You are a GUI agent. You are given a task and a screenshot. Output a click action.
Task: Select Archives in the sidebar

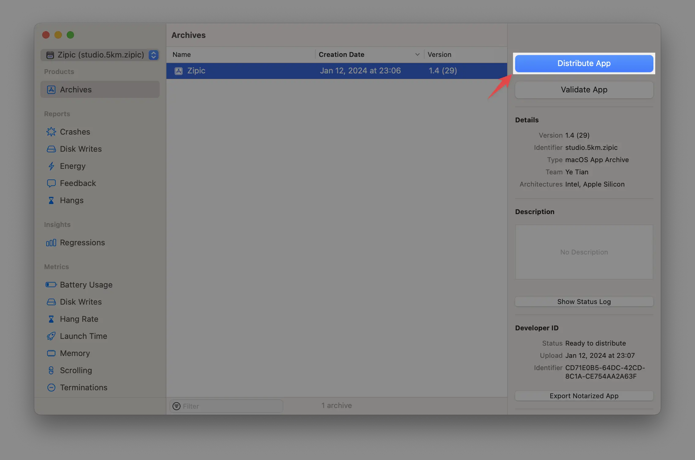click(x=100, y=90)
